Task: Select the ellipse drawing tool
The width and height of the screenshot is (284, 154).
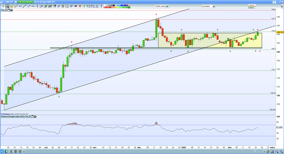Action: (88, 6)
